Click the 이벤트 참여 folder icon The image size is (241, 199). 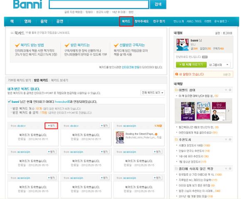(x=176, y=90)
